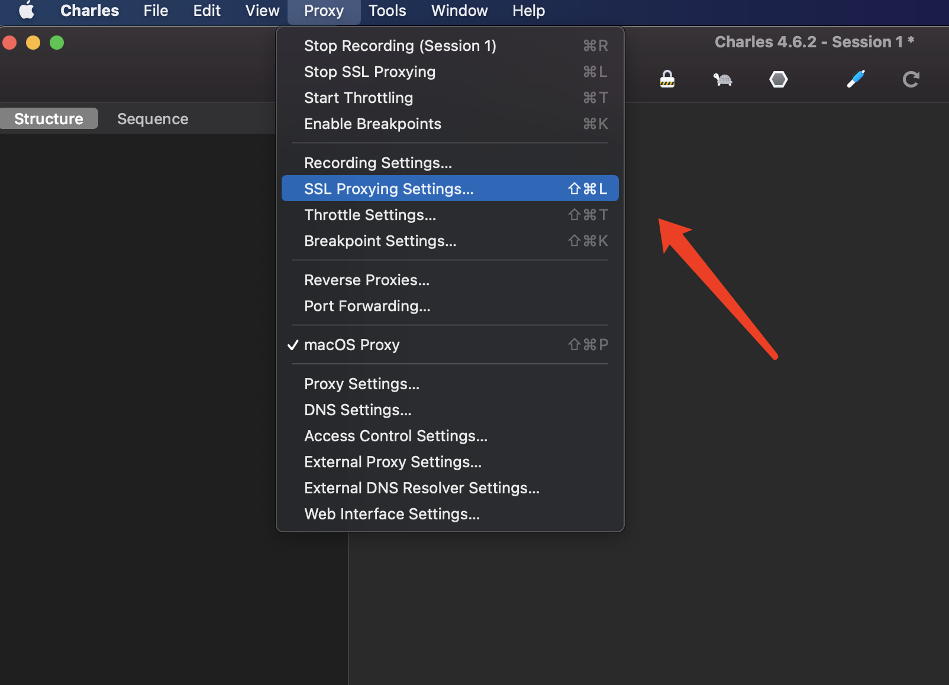Open External DNS Resolver Settings...

(450, 488)
